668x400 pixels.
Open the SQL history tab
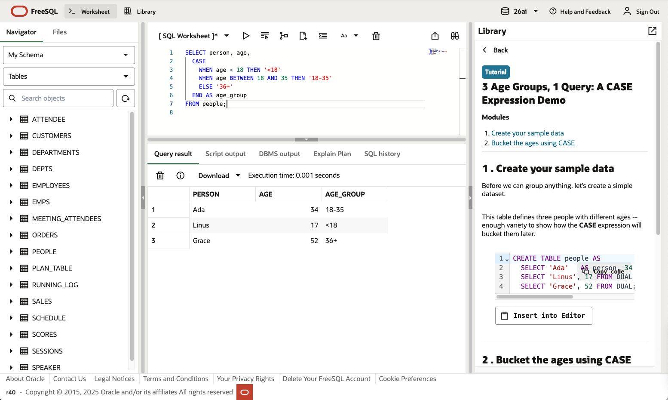pyautogui.click(x=382, y=154)
